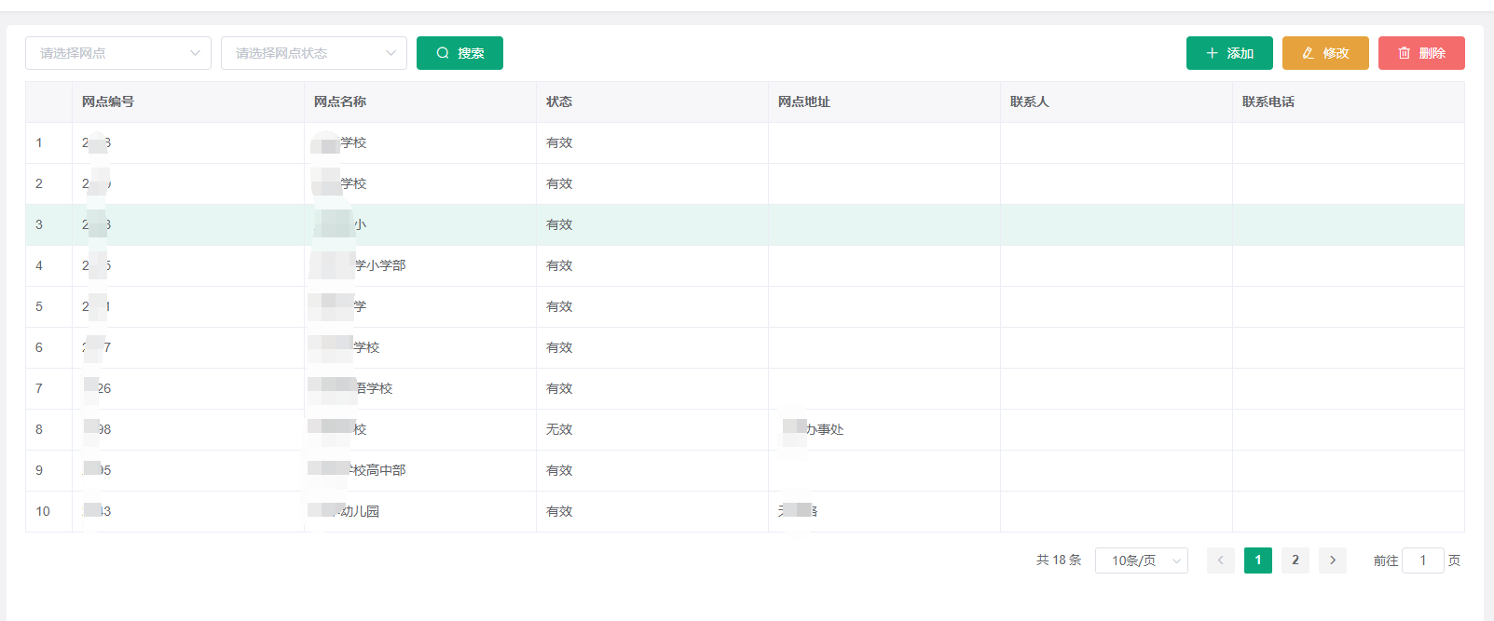The image size is (1494, 621).
Task: Open the 请选择网点状态 dropdown
Action: point(313,53)
